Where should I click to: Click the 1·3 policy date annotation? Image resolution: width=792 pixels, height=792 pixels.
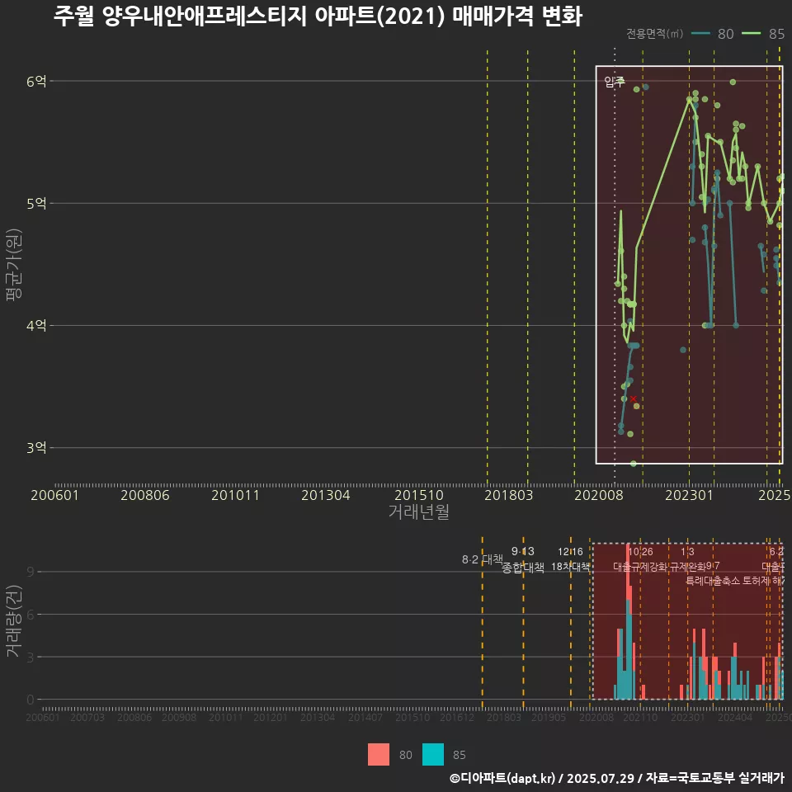click(x=687, y=552)
